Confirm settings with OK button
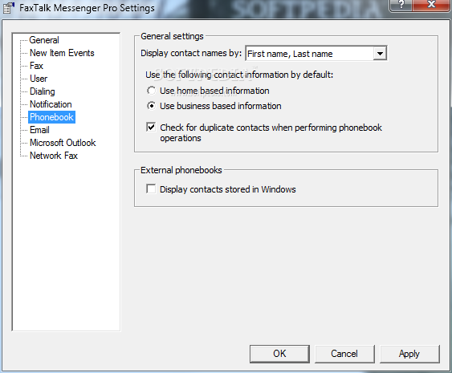Image resolution: width=452 pixels, height=373 pixels. coord(279,354)
